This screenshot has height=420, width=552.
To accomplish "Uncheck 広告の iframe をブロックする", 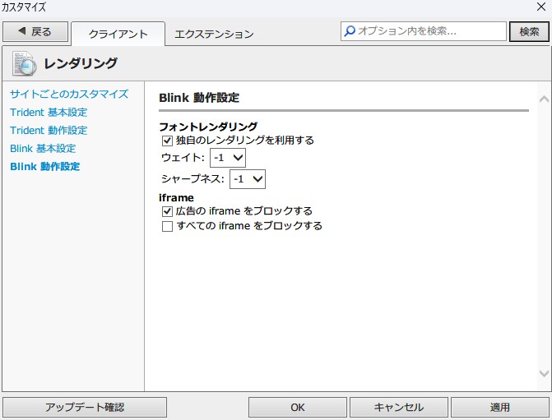I will 167,211.
